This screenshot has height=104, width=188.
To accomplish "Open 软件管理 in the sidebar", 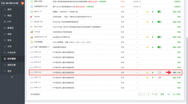I will 12,59.
